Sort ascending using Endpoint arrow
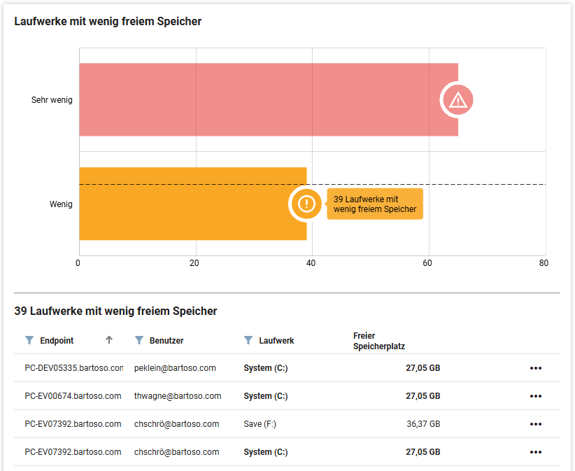575x471 pixels. tap(108, 340)
